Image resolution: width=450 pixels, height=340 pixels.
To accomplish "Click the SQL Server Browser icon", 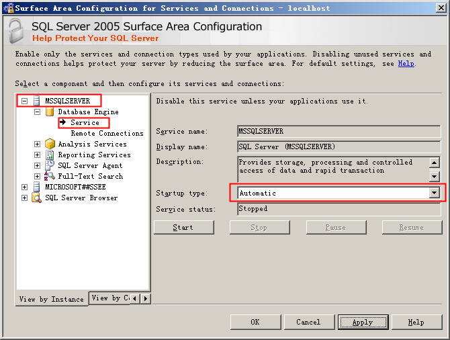I will click(x=36, y=198).
